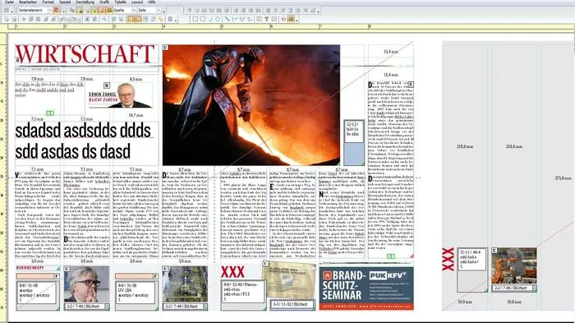Select the robot photo on the pasteboard
This screenshot has width=575, height=323.
(x=513, y=265)
